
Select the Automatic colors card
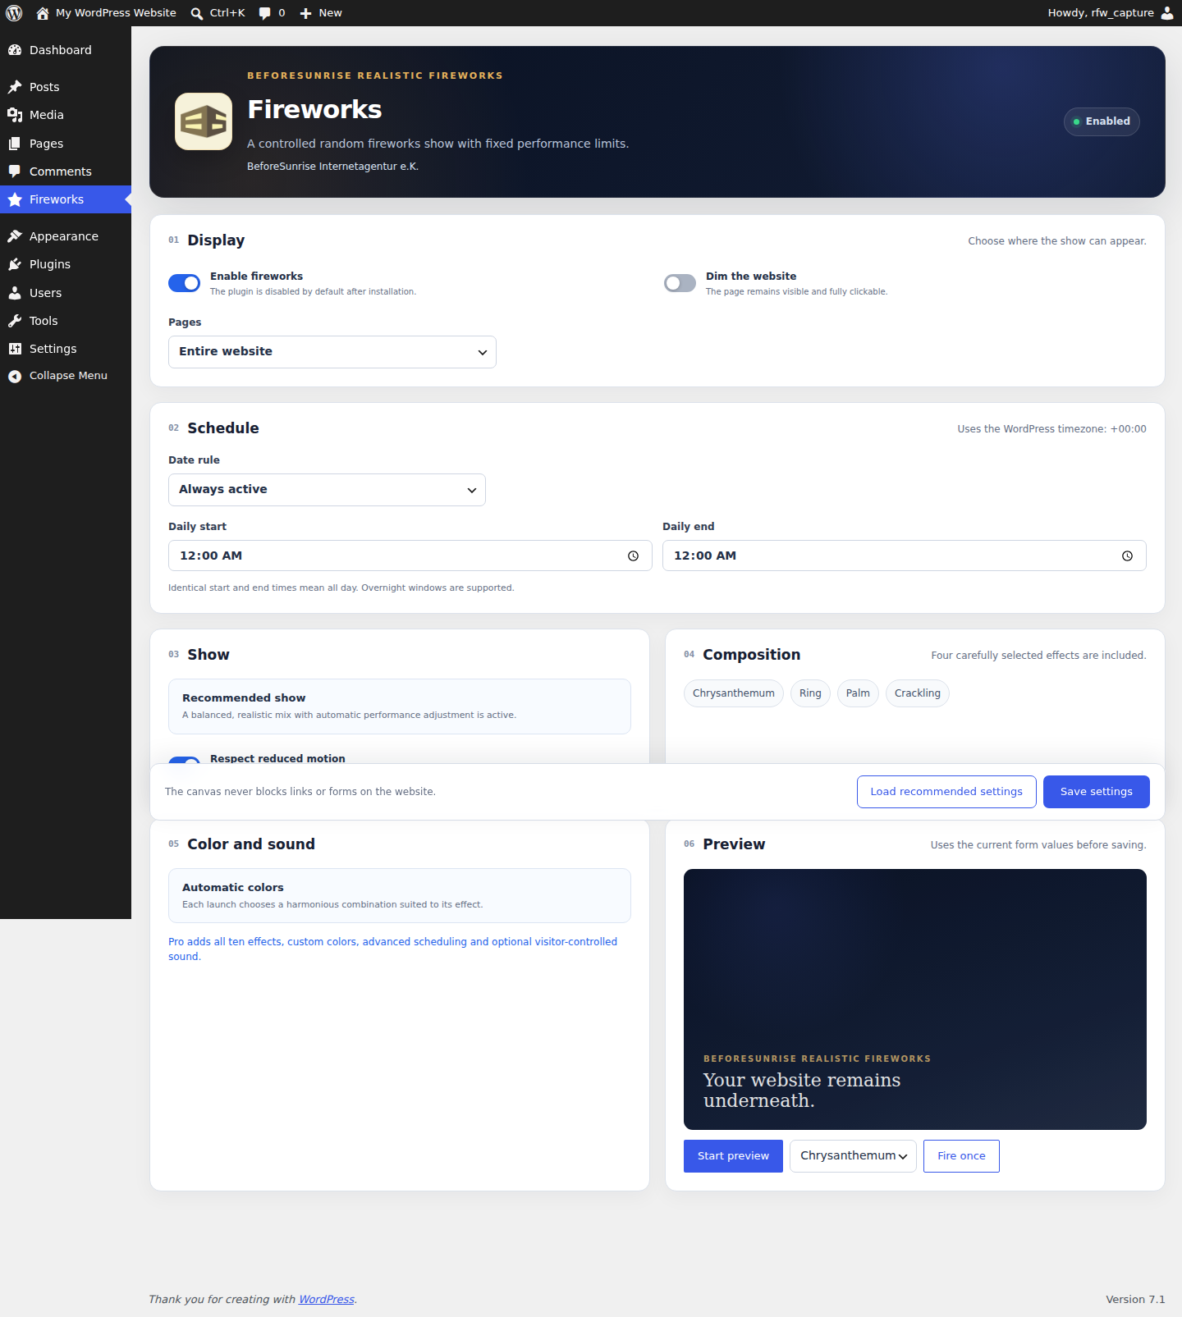(x=400, y=896)
